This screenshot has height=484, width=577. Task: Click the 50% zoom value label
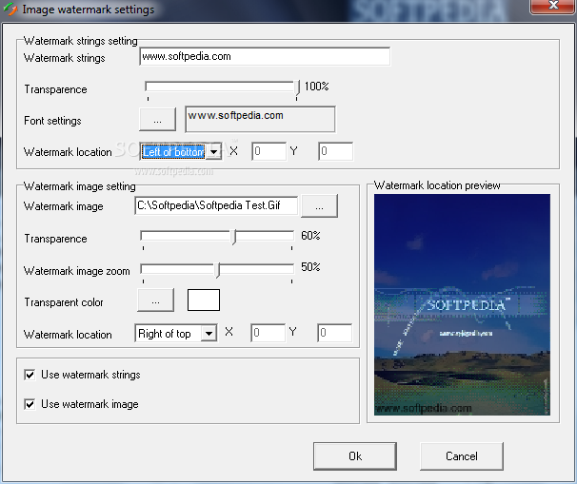310,267
